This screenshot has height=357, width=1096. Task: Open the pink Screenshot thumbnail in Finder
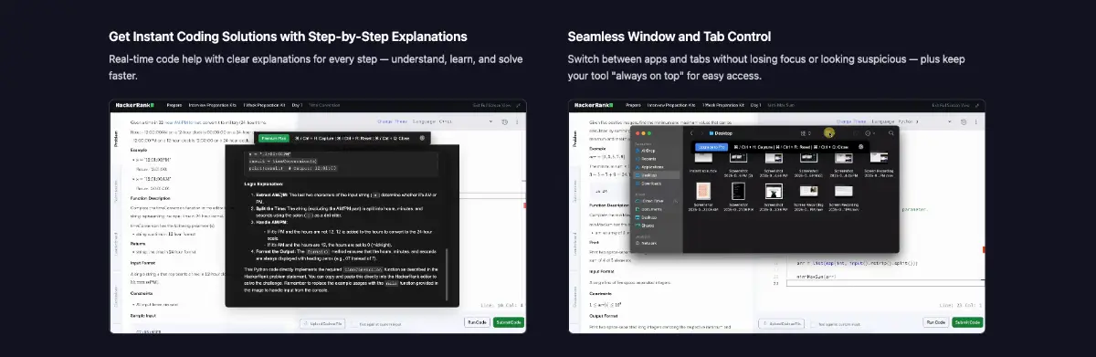click(x=703, y=191)
